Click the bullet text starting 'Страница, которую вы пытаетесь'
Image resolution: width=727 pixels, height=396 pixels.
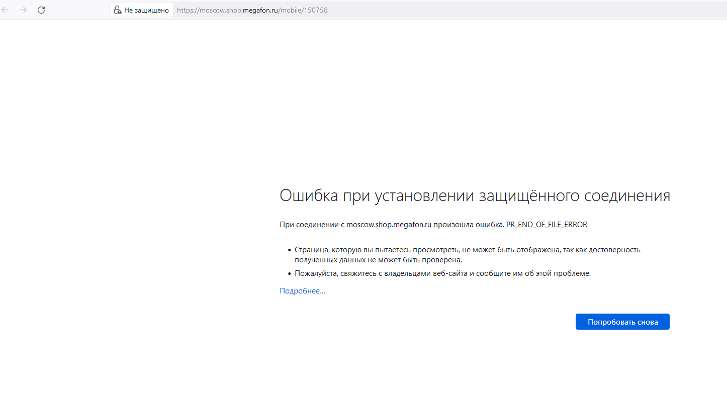[468, 255]
